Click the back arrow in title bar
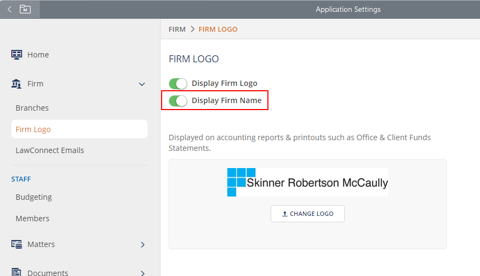 9,9
